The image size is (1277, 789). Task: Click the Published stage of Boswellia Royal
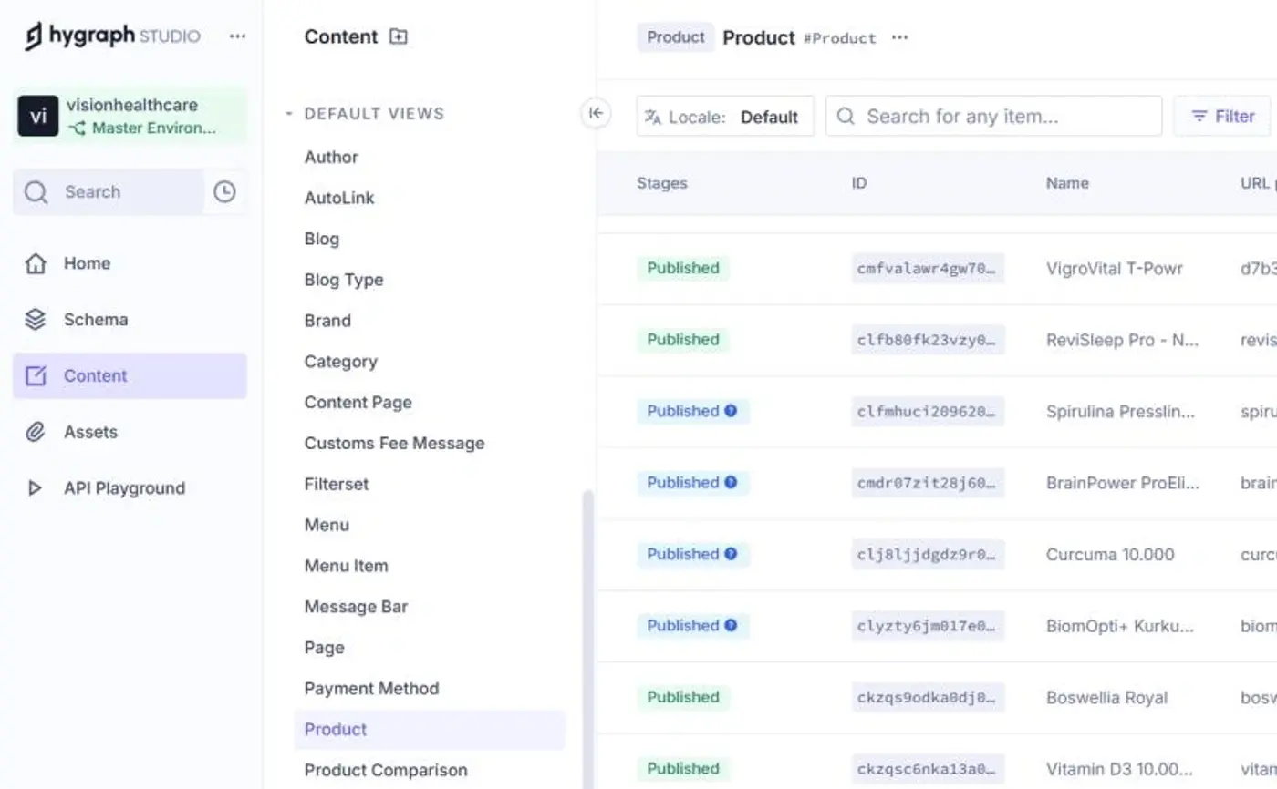tap(683, 698)
